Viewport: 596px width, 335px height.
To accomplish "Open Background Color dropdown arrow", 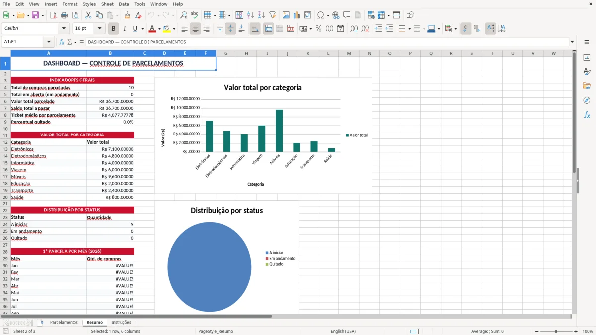I will click(x=174, y=29).
